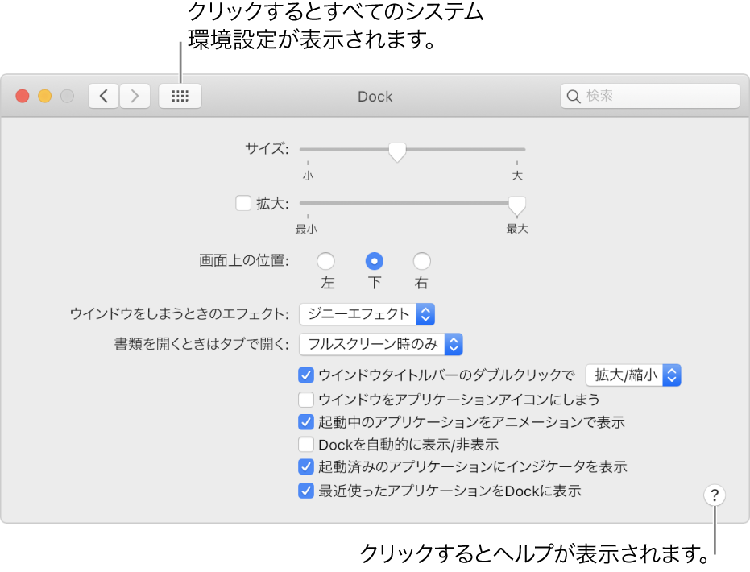750x572 pixels.
Task: Uncheck 起動中のアプリケーションをアニメーションで表示 checkbox
Action: point(305,422)
